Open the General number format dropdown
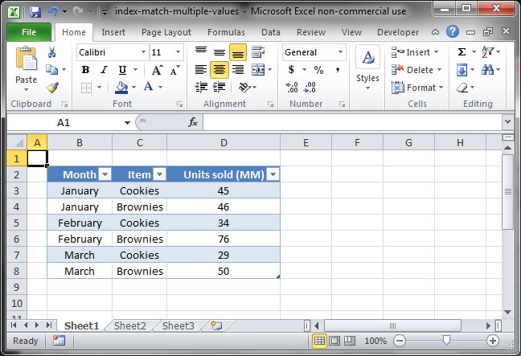This screenshot has width=521, height=356. [340, 52]
